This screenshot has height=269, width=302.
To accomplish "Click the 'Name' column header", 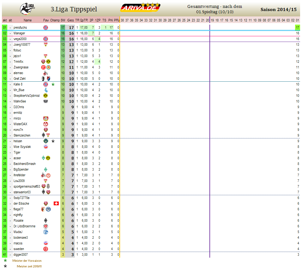I will pos(28,20).
